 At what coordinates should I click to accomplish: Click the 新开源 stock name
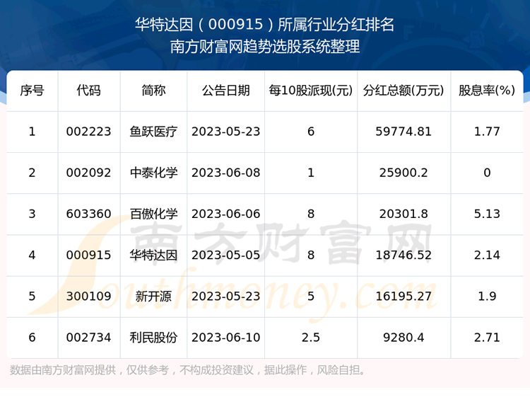pyautogui.click(x=153, y=296)
